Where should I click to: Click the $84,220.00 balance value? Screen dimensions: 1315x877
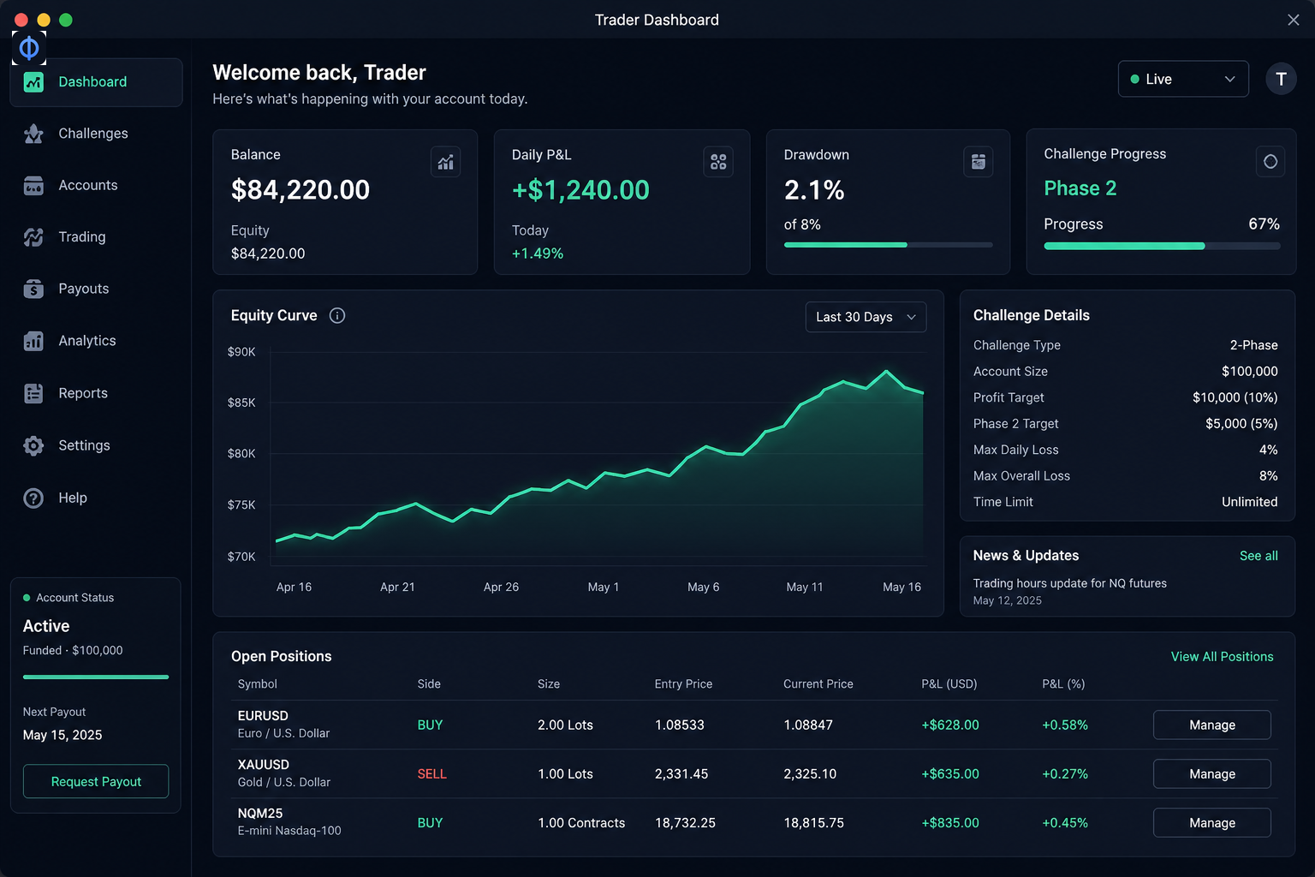pos(300,190)
